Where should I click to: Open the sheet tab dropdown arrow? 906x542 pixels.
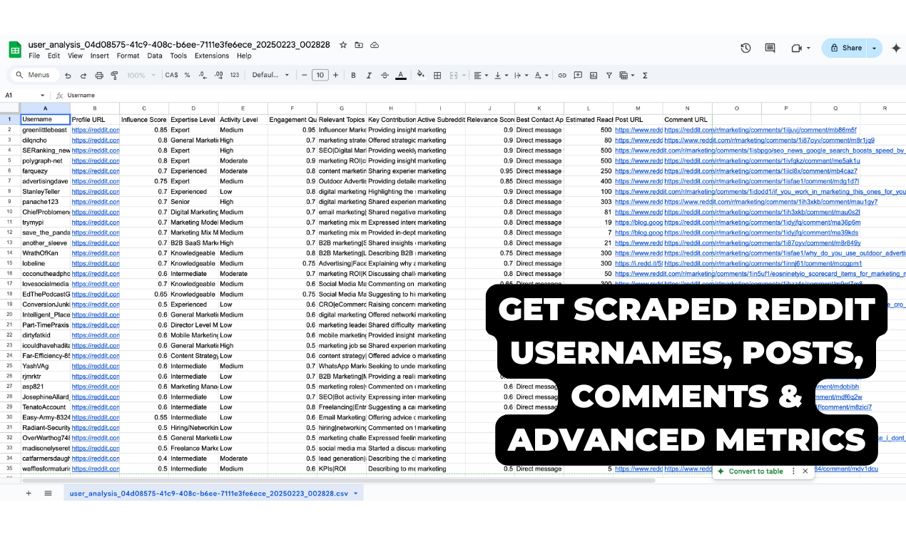click(x=355, y=493)
